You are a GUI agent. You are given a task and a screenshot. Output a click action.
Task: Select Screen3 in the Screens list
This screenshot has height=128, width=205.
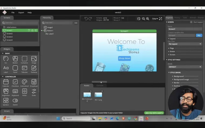(x=9, y=37)
